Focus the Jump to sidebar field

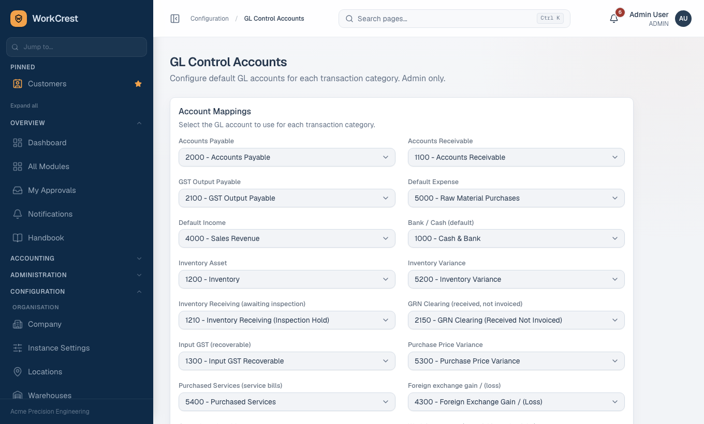click(77, 47)
